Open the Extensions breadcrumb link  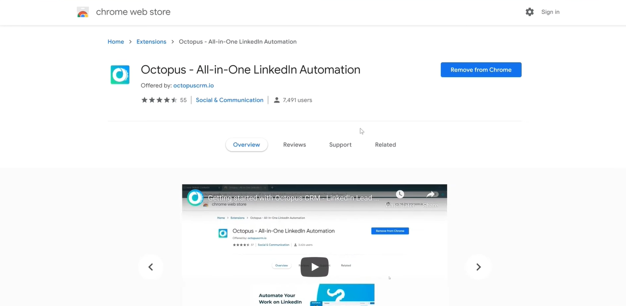(151, 42)
